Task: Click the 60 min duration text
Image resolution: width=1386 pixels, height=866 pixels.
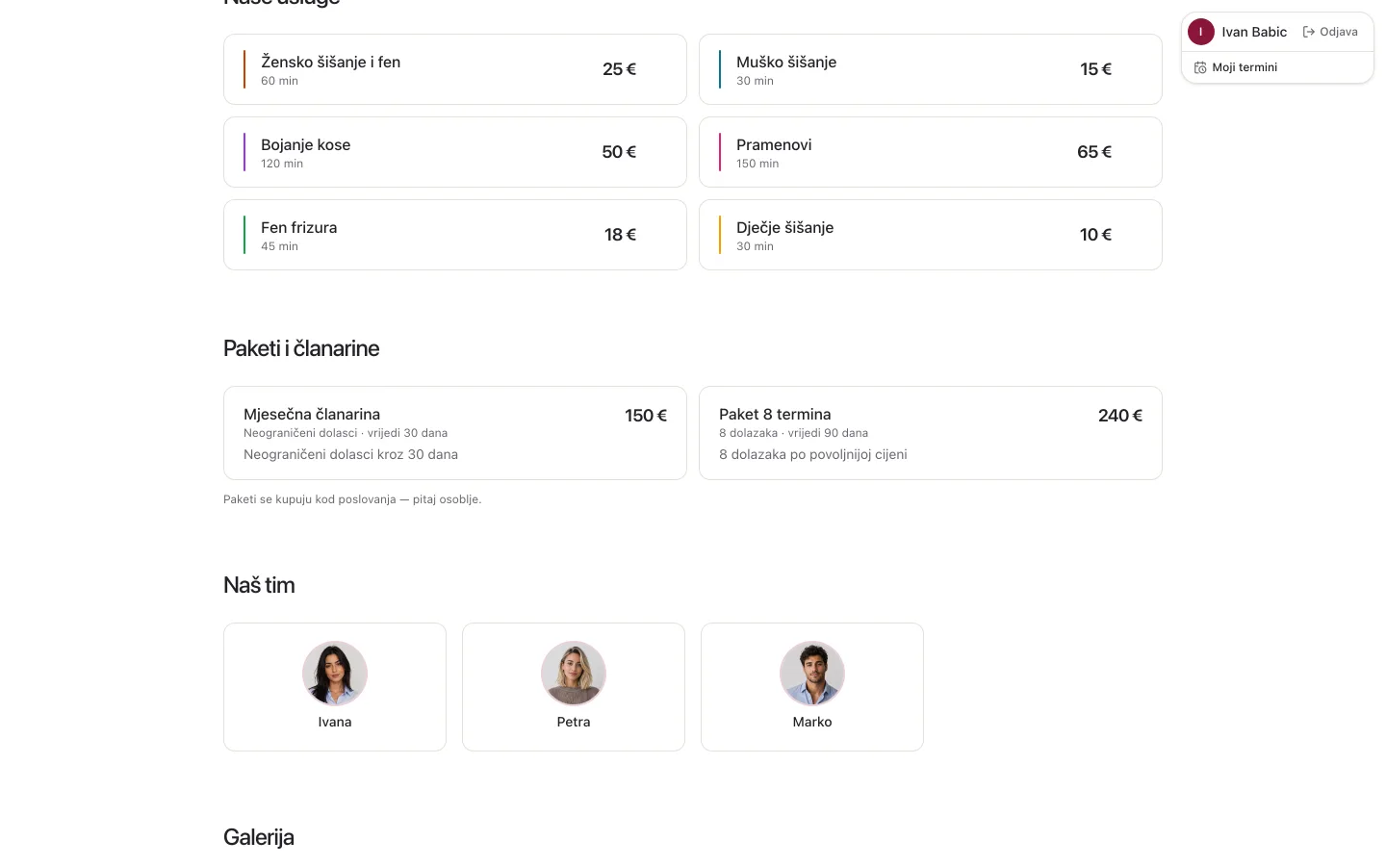Action: click(x=279, y=81)
